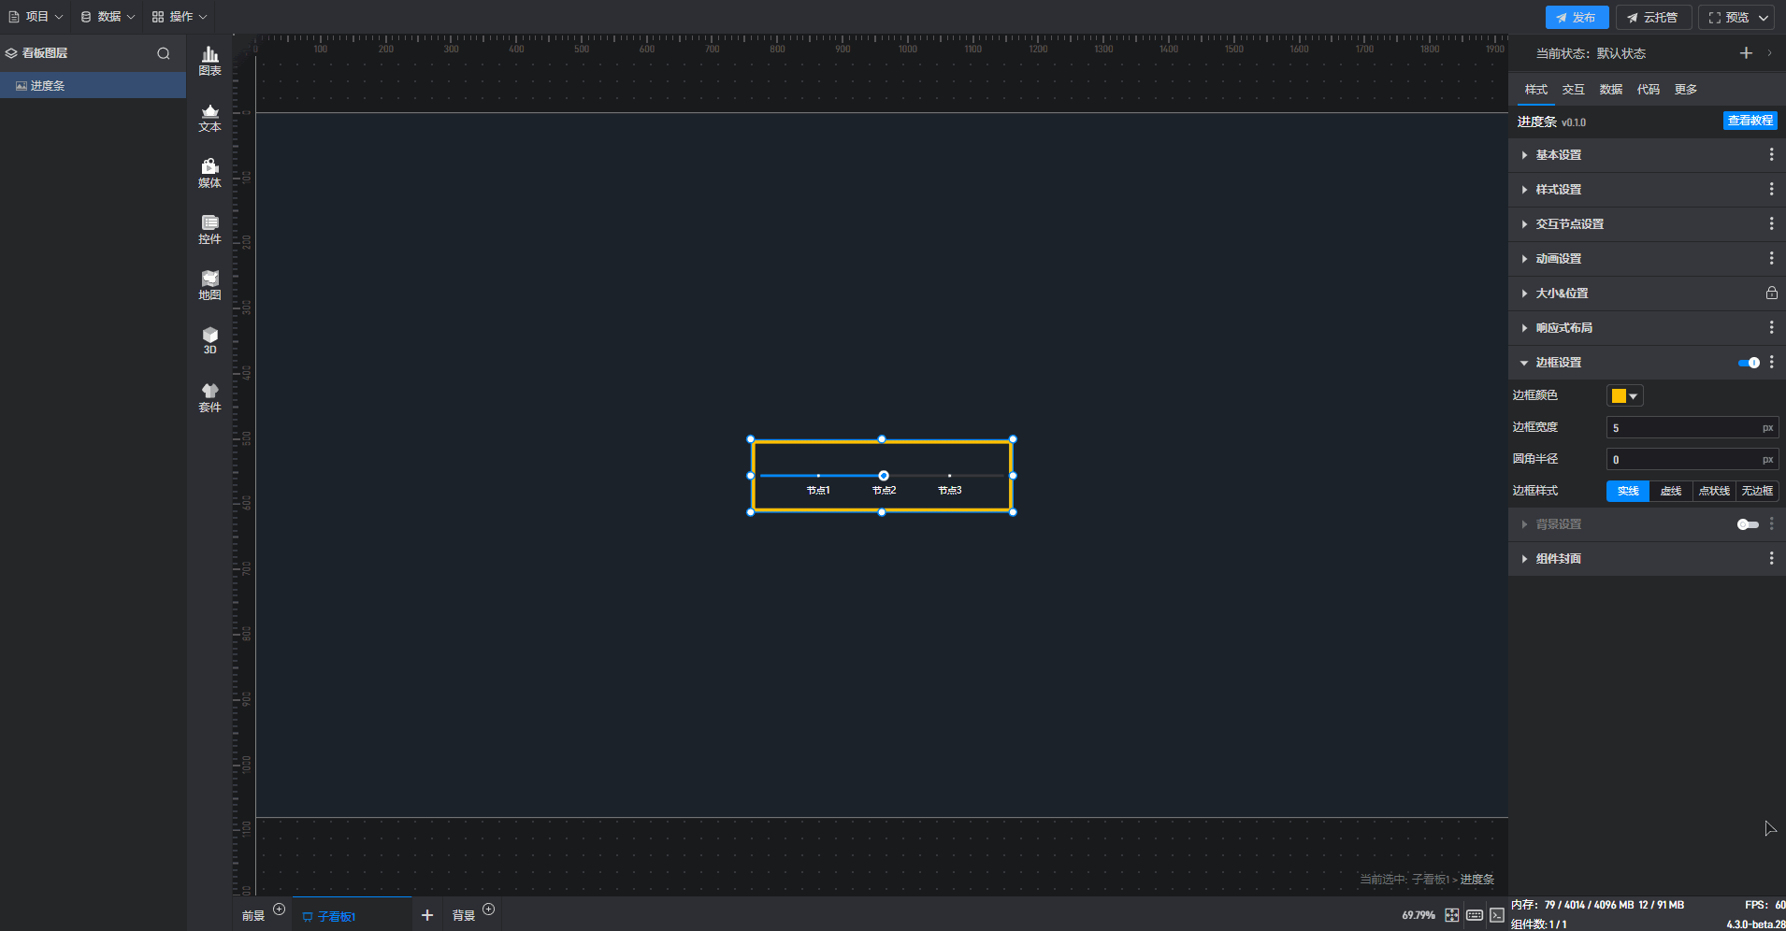Toggle the 边框设置 border switch off

(x=1749, y=363)
